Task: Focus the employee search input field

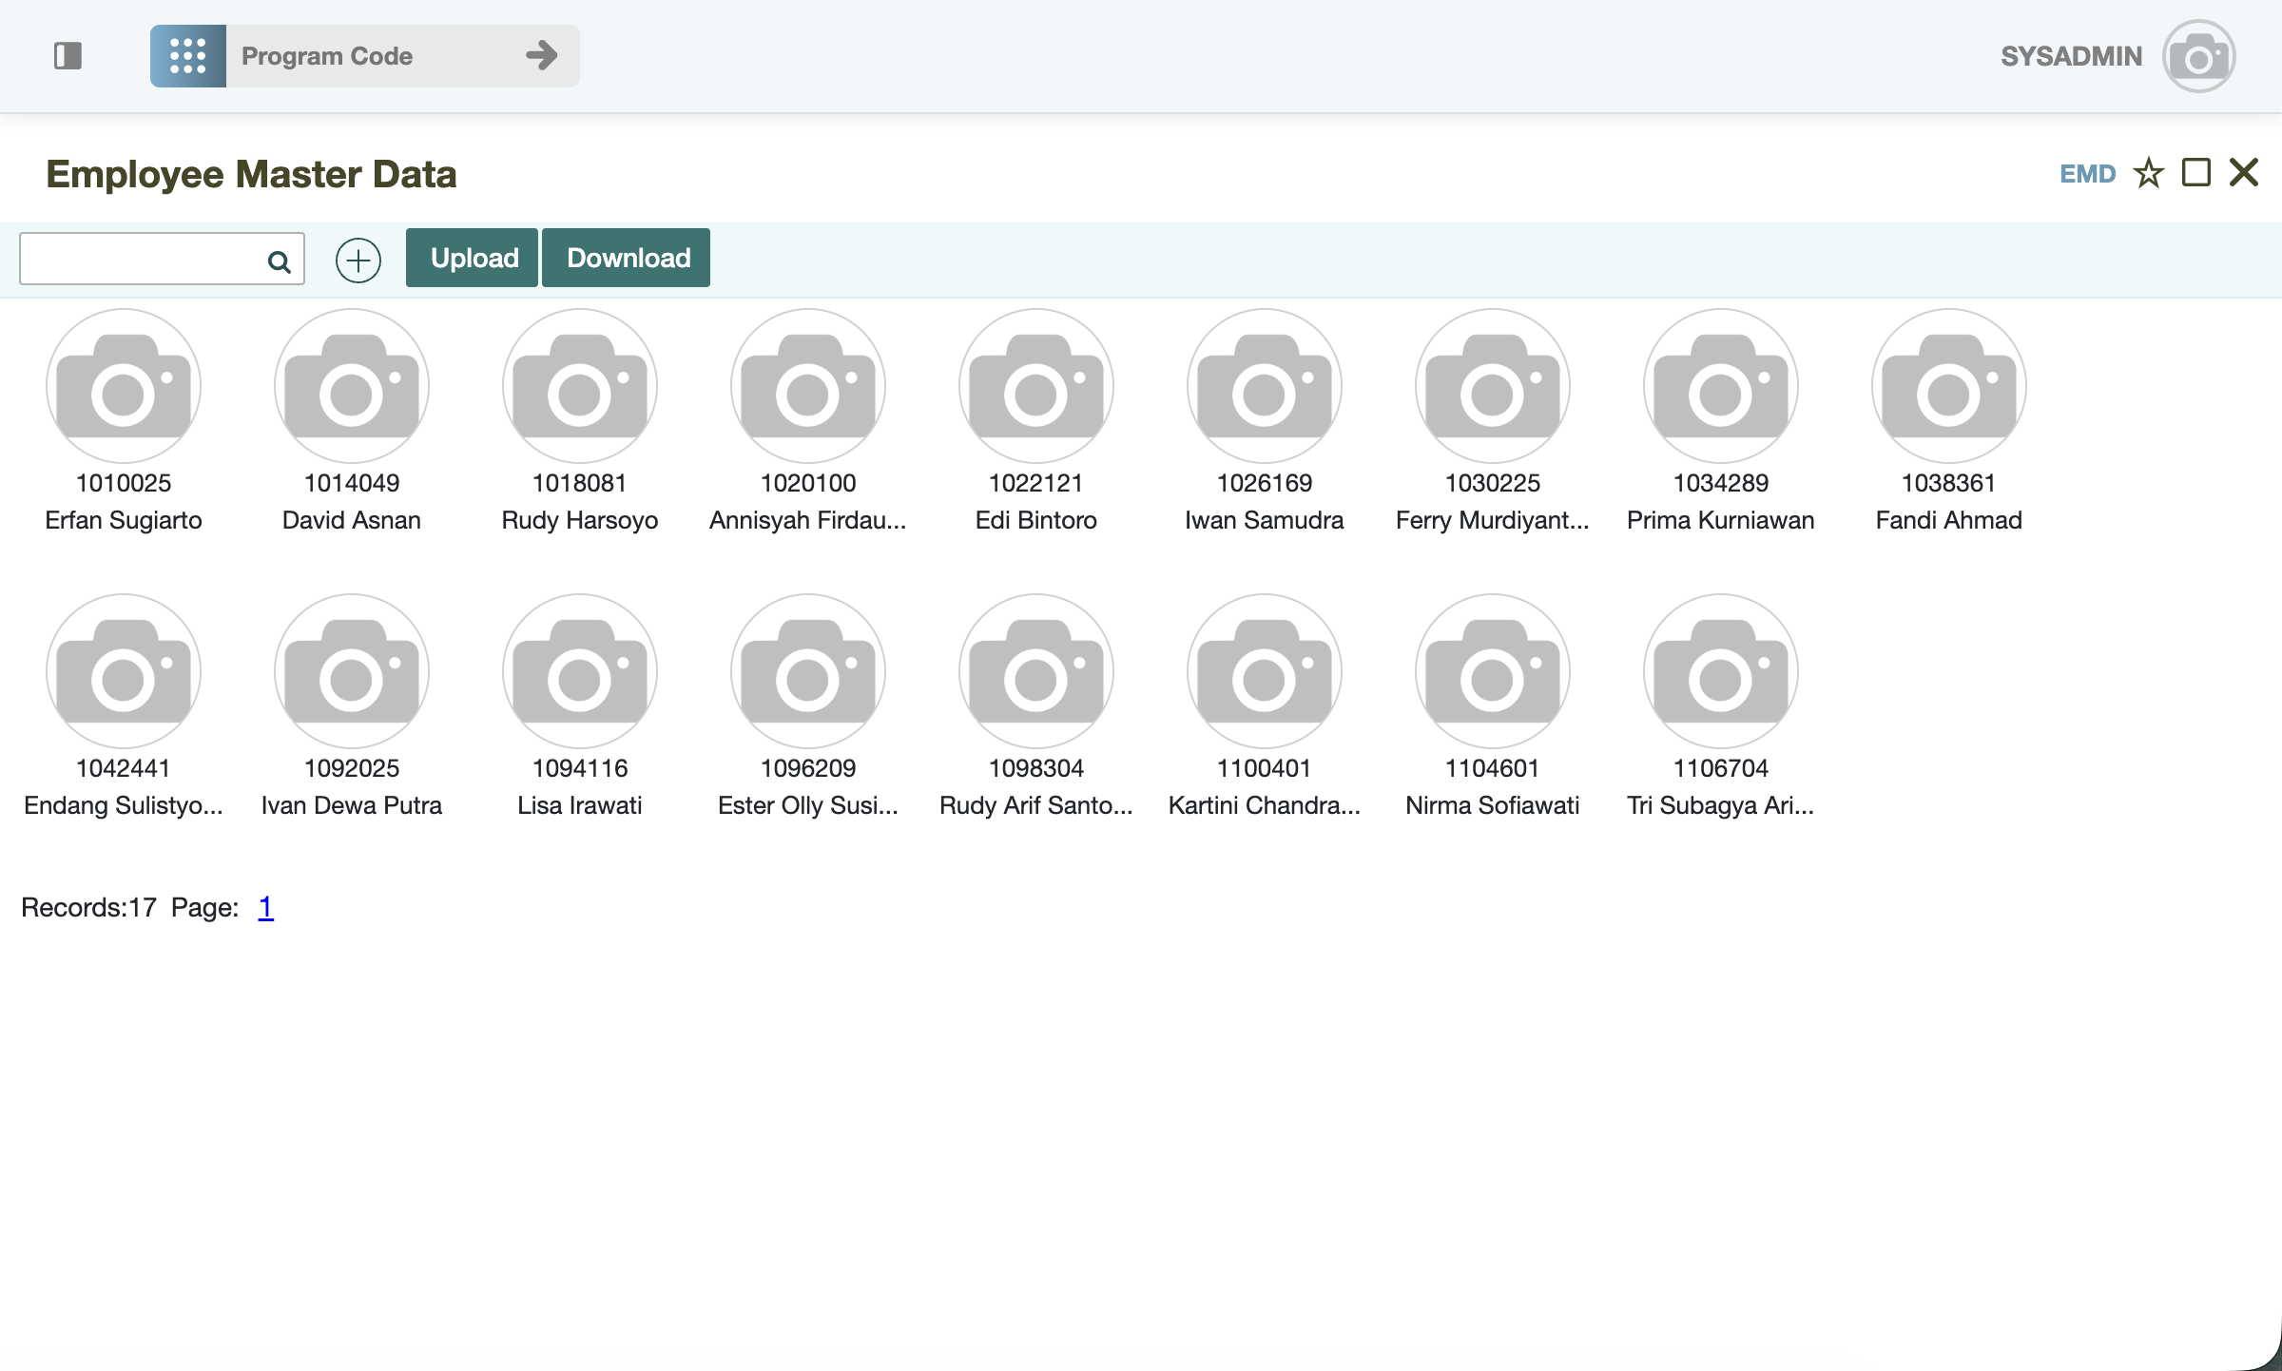Action: (x=143, y=259)
